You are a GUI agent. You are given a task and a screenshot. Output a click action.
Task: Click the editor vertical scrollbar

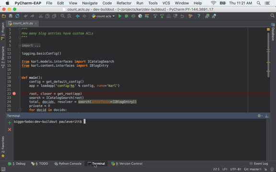tap(268, 55)
